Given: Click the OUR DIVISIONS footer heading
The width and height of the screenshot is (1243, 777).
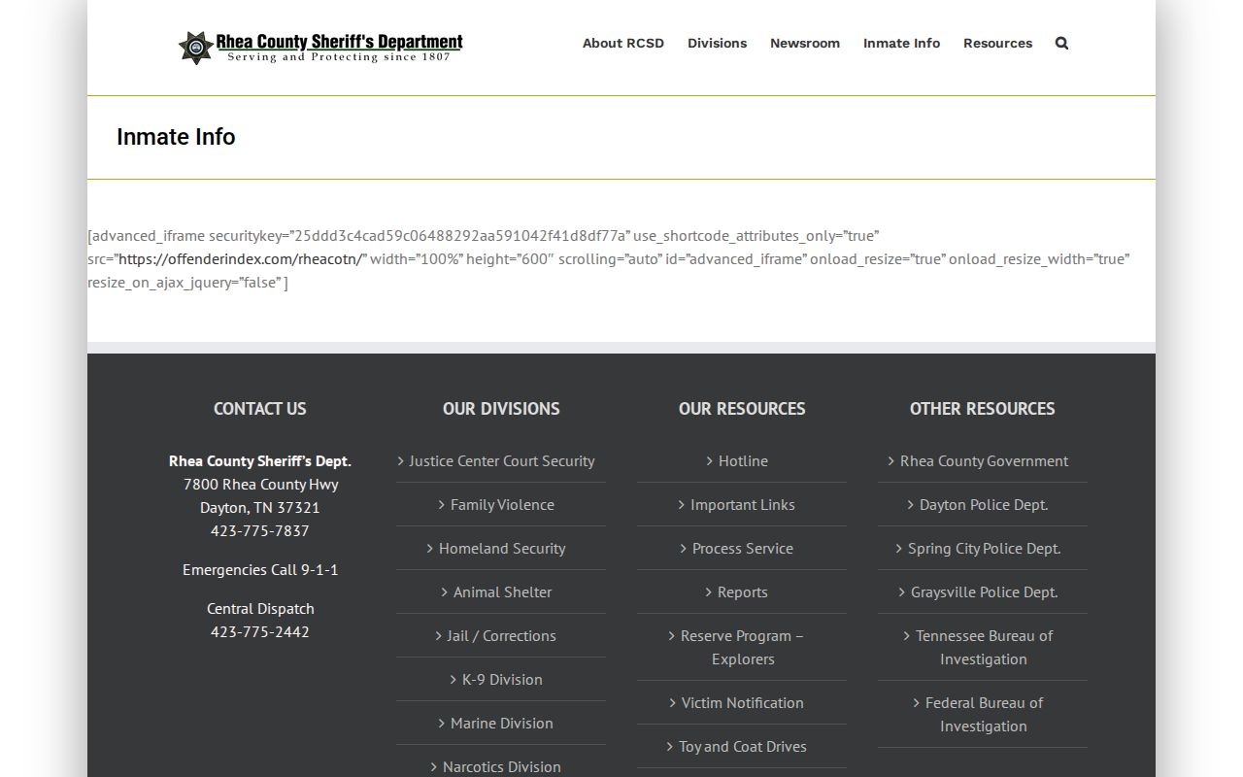Looking at the screenshot, I should (501, 409).
